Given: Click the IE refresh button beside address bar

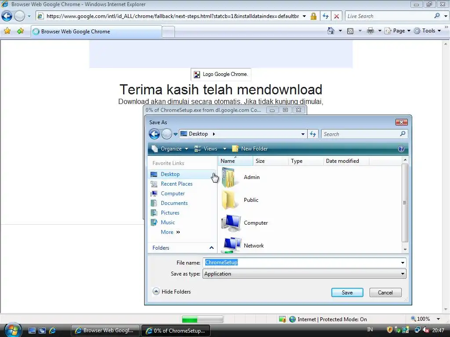Looking at the screenshot, I should (x=326, y=16).
